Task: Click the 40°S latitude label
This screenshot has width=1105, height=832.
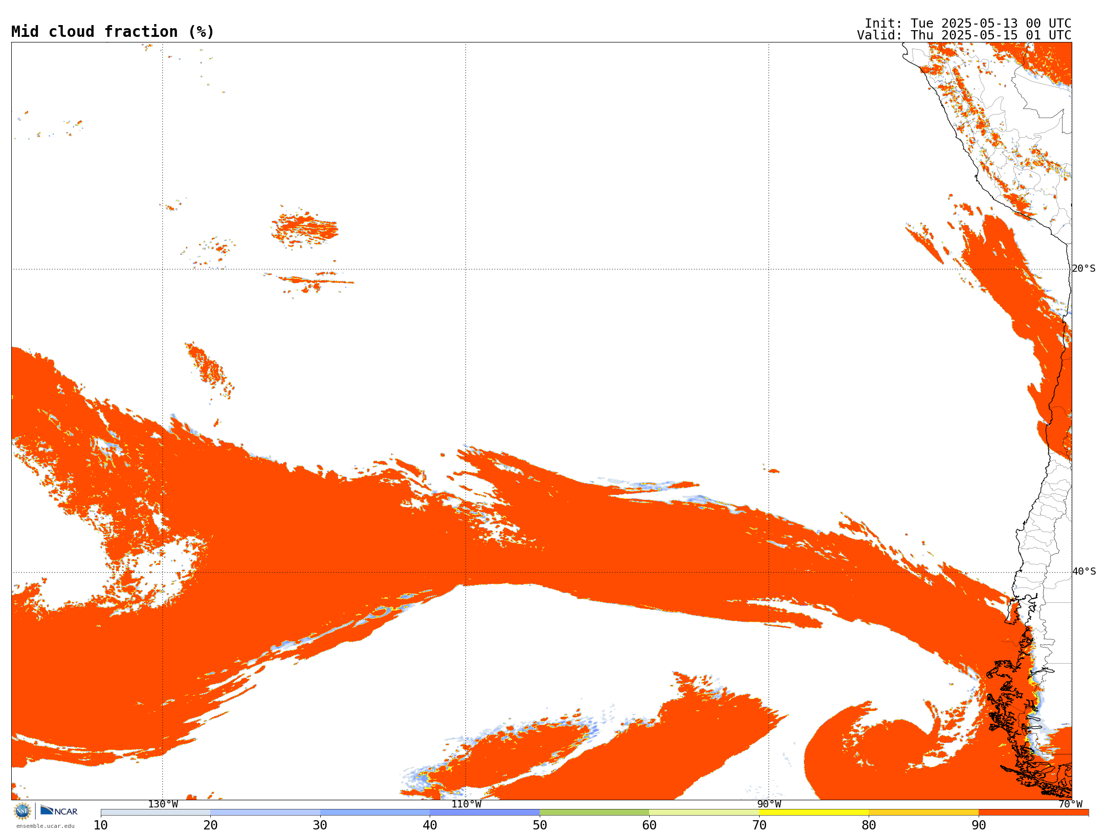Action: click(x=1084, y=572)
